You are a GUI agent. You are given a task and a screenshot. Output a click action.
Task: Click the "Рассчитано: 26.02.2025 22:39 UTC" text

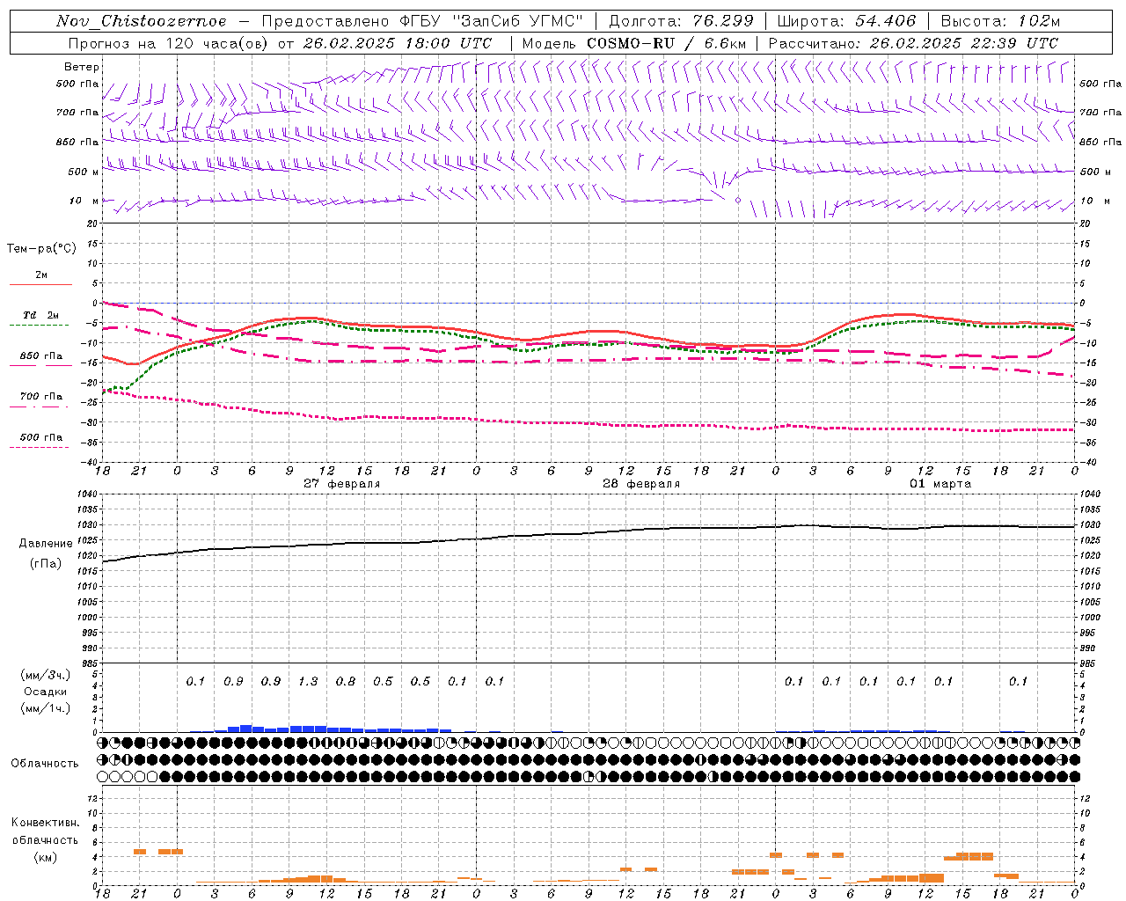[913, 43]
